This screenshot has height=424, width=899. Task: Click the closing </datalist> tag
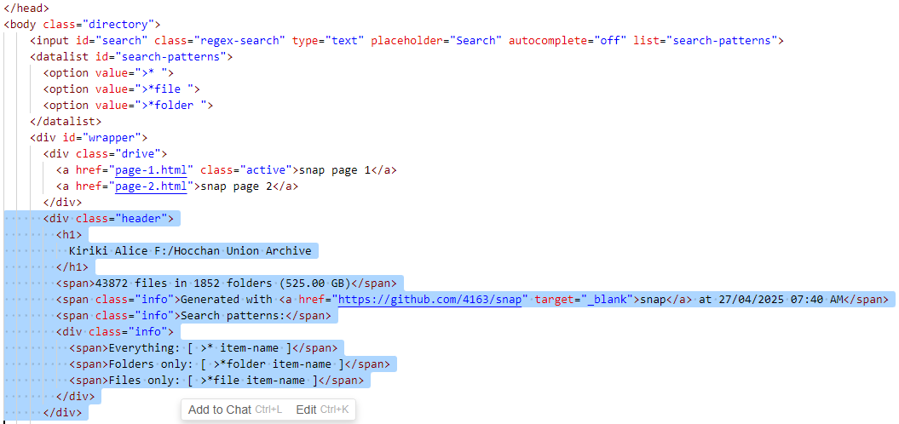[x=66, y=122]
